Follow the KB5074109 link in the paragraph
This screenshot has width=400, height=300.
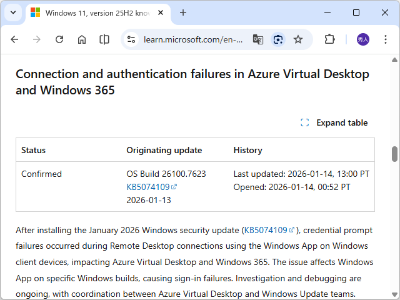[x=265, y=230]
